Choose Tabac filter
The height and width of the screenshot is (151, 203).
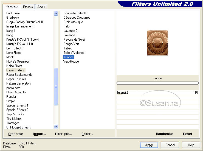[67, 48]
